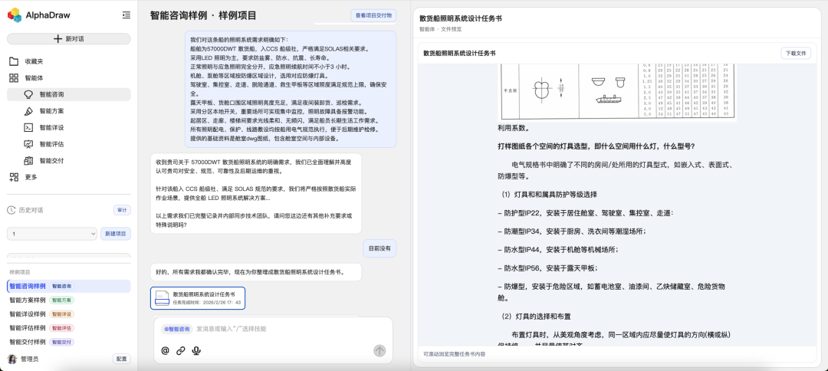Click the orange 智能详设 tag
This screenshot has width=828, height=371.
pyautogui.click(x=62, y=314)
